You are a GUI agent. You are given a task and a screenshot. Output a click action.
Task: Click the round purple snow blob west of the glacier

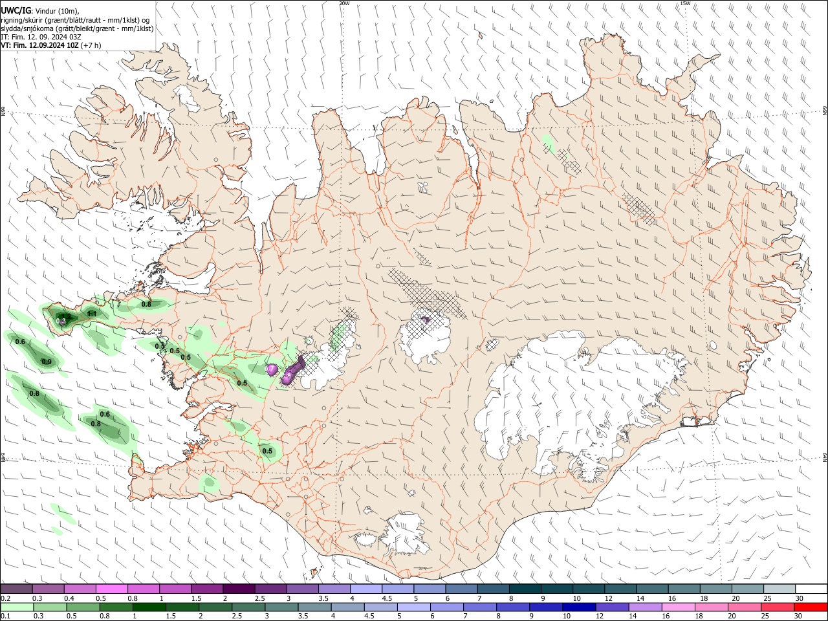[x=273, y=369]
